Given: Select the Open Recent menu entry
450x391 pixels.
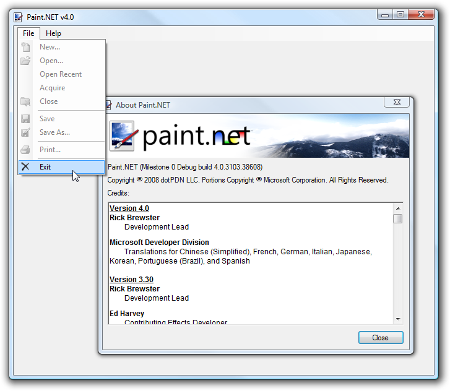Looking at the screenshot, I should tap(62, 74).
